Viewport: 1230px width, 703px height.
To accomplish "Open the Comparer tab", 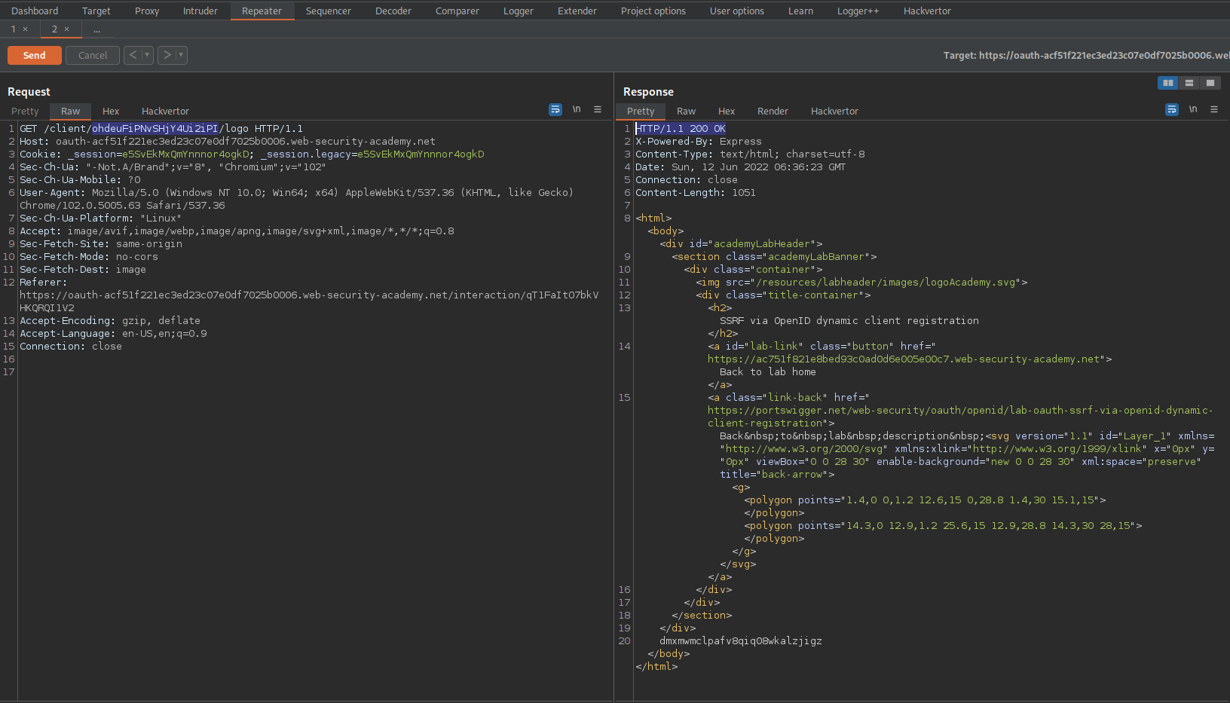I will coord(457,11).
